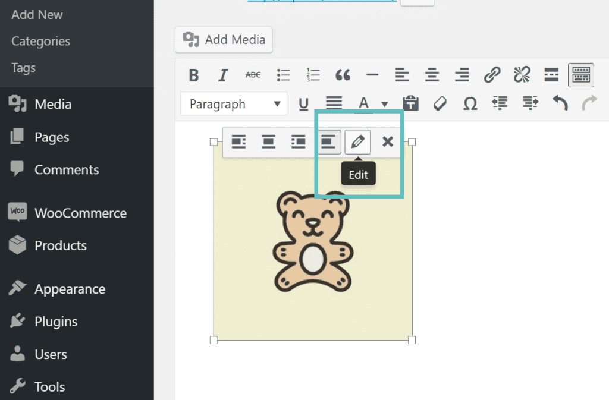Viewport: 609px width, 400px height.
Task: Click the insert link icon
Action: [x=492, y=75]
